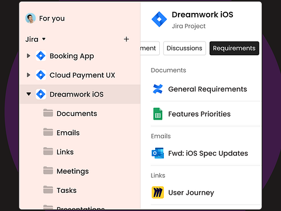Image resolution: width=281 pixels, height=211 pixels.
Task: Open the User Journey link
Action: (191, 193)
